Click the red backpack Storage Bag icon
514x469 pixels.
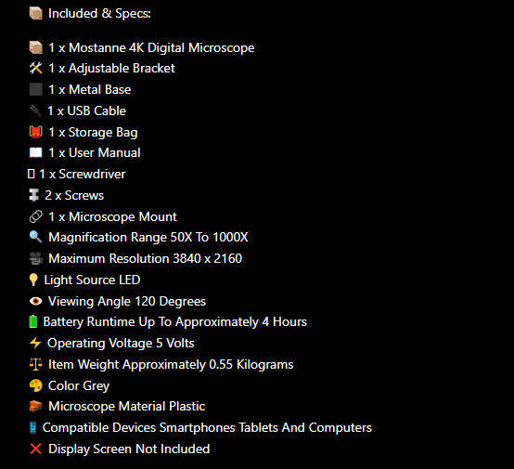click(x=36, y=132)
